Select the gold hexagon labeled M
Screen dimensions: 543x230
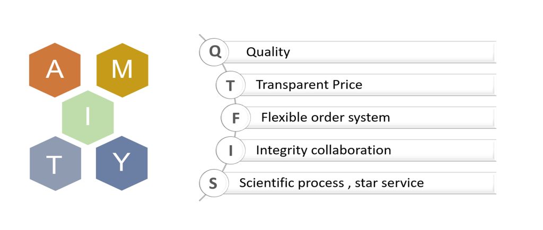(x=122, y=70)
